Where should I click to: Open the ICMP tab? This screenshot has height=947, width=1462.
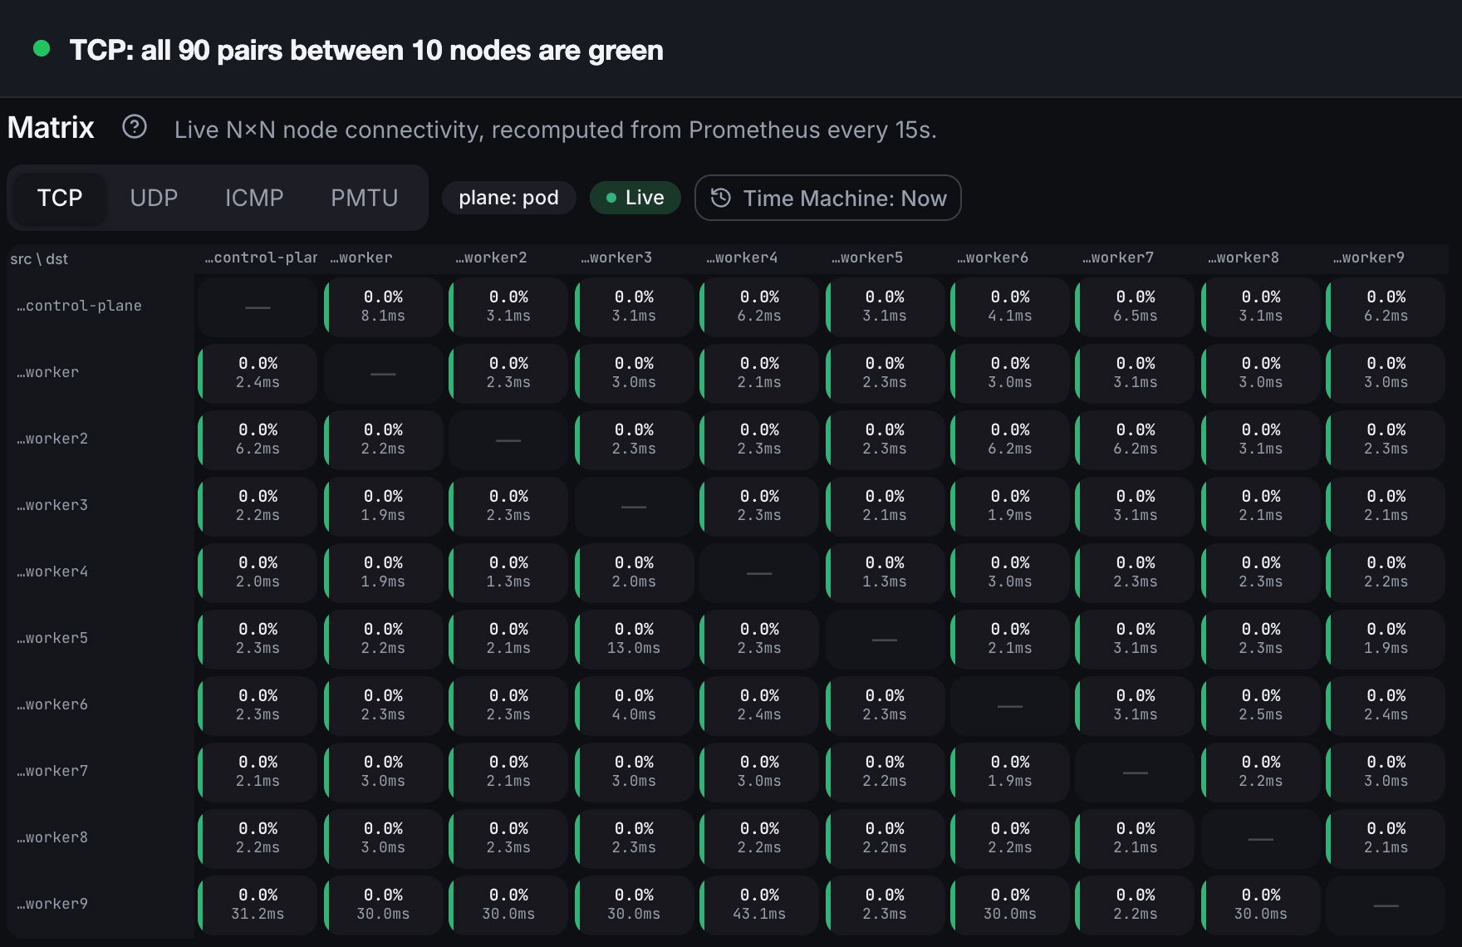pyautogui.click(x=254, y=198)
